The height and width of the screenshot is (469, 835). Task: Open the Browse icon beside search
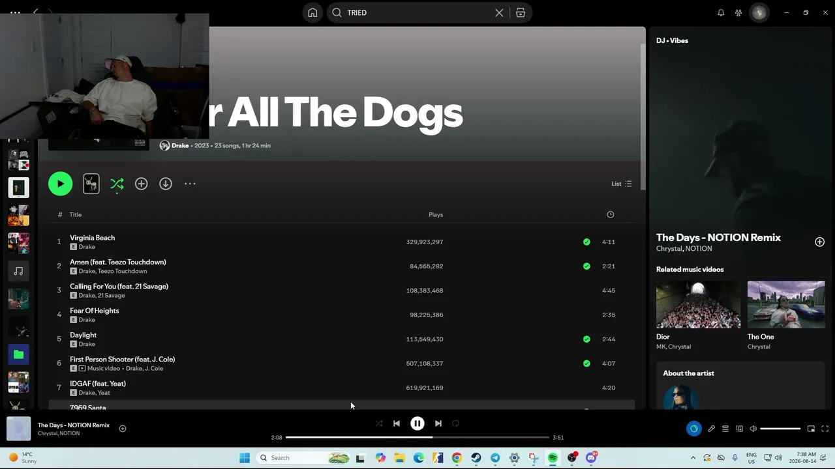click(521, 12)
